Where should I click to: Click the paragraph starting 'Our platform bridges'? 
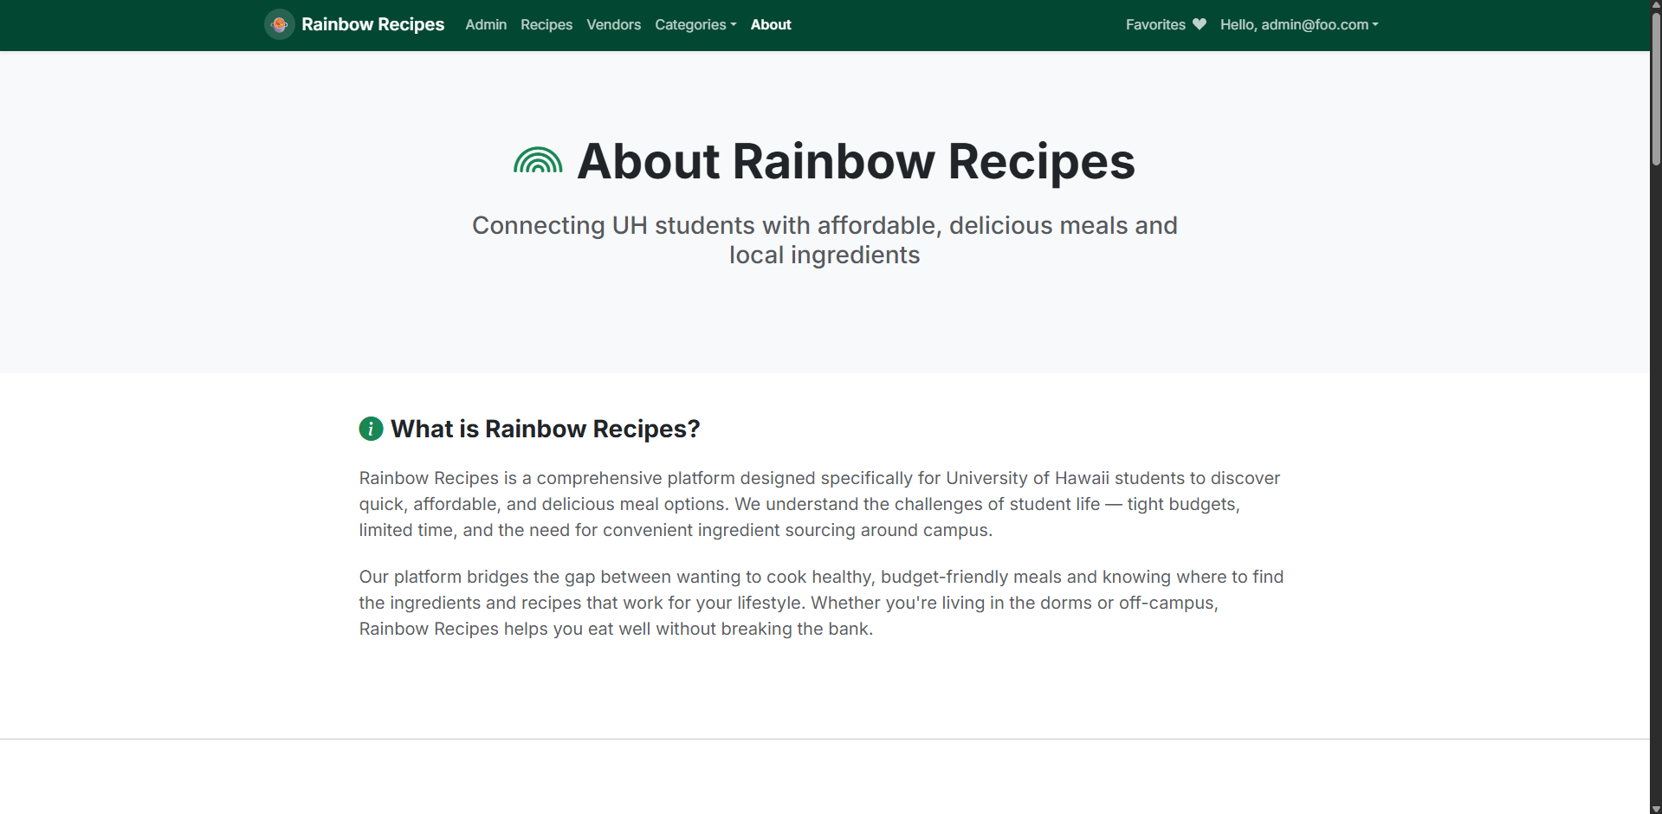tap(821, 603)
